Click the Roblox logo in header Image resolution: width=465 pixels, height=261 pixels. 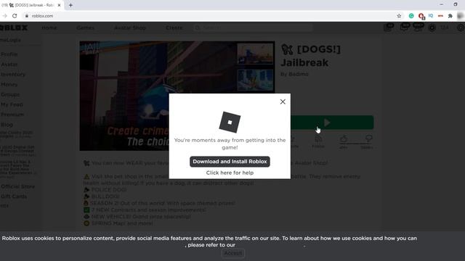(x=14, y=28)
